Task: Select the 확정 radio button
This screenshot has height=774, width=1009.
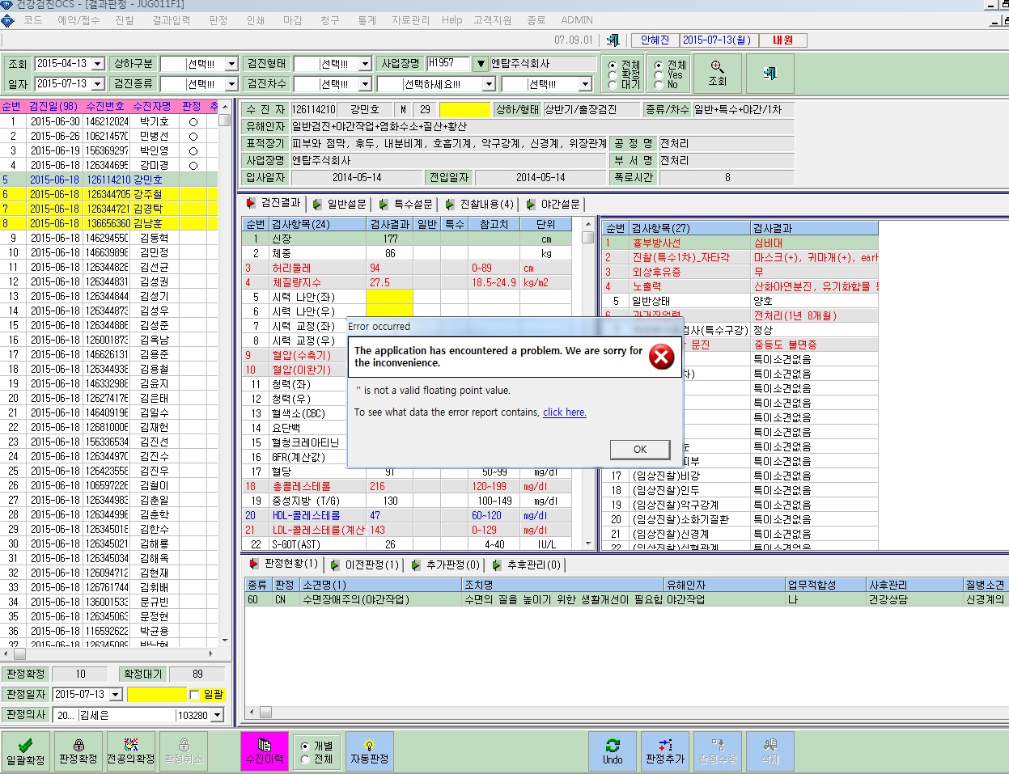Action: tap(613, 74)
